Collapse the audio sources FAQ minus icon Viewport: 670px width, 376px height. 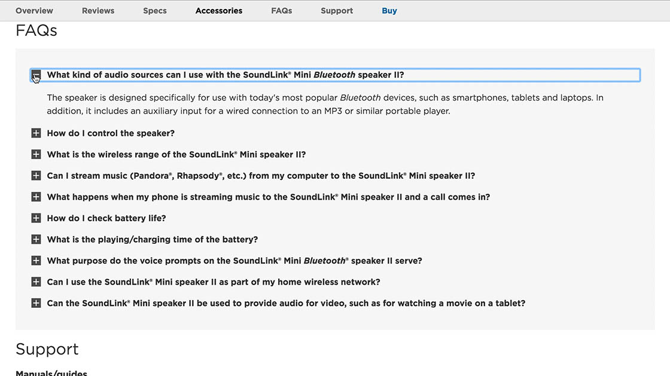pos(36,75)
